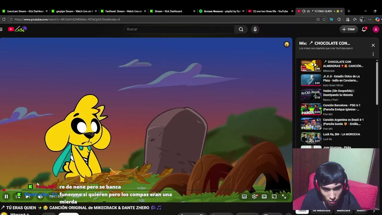The width and height of the screenshot is (382, 215).
Task: Open the browser extensions puzzle icon
Action: point(339,19)
